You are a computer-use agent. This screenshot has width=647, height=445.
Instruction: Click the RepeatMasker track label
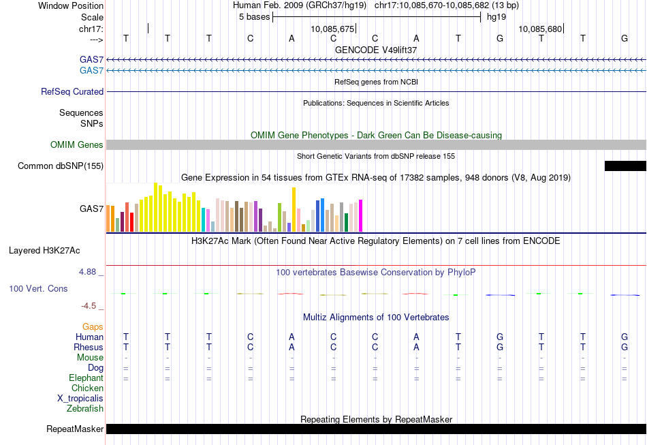[x=75, y=429]
